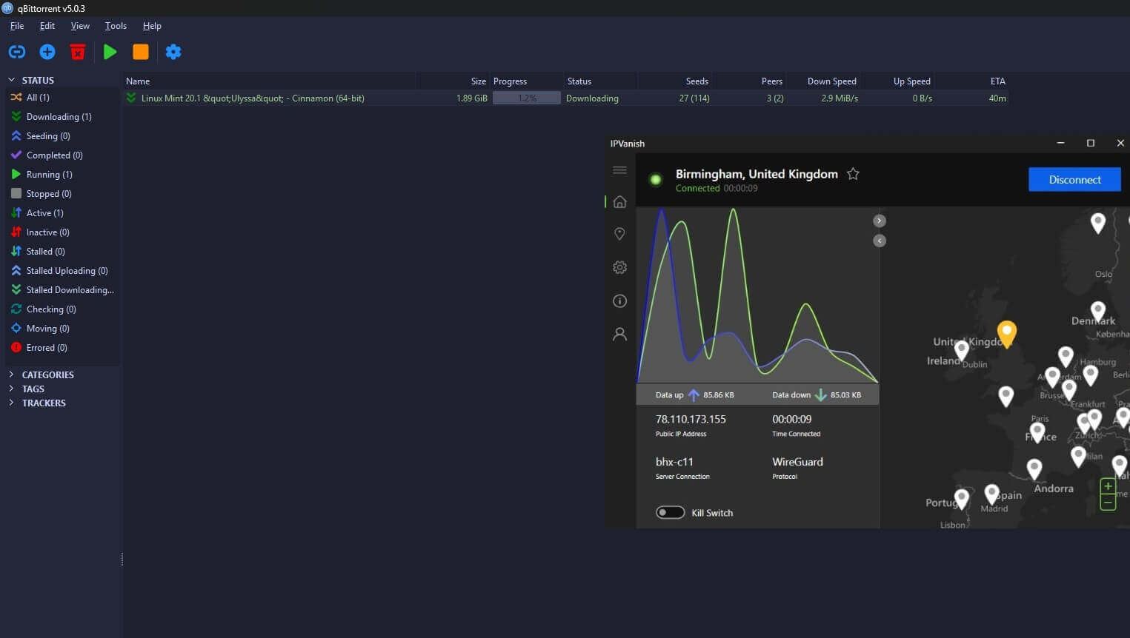This screenshot has width=1130, height=638.
Task: Open the View menu
Action: click(80, 26)
